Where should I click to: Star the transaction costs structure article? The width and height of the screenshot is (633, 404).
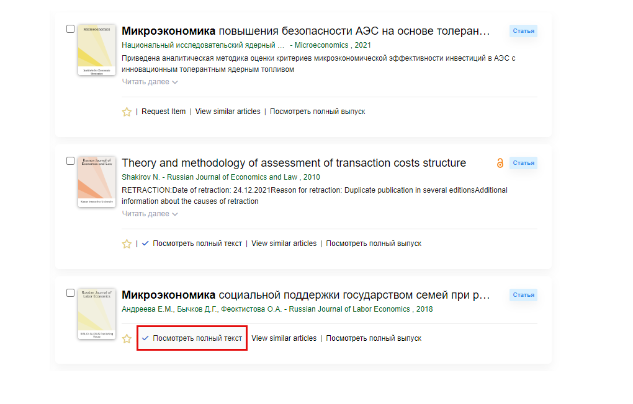point(127,244)
